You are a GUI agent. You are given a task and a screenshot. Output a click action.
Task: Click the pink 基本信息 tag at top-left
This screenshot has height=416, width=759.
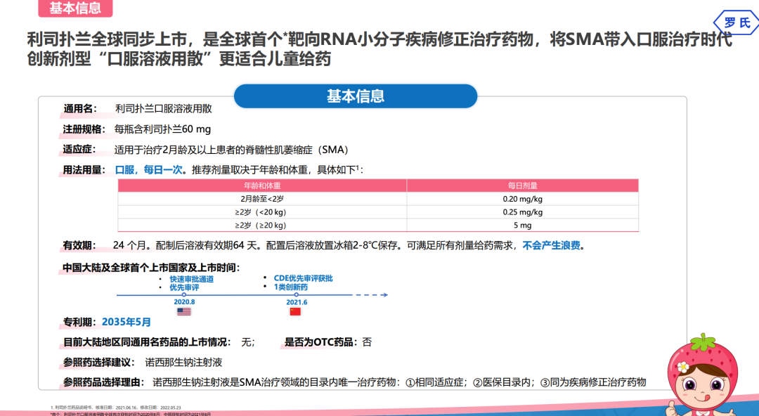pos(75,8)
